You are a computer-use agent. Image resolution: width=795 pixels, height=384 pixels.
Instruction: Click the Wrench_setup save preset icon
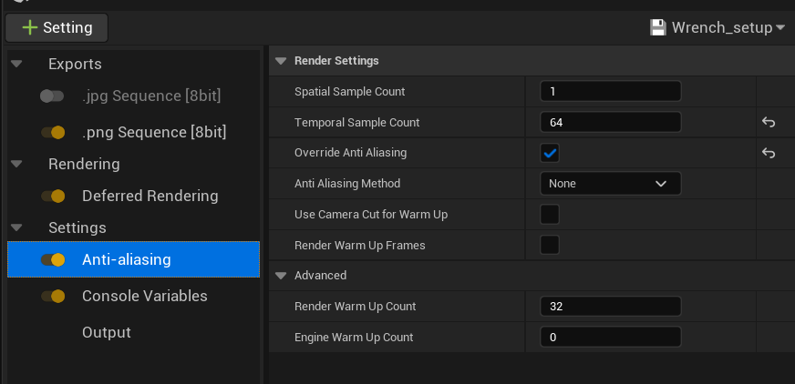point(657,27)
